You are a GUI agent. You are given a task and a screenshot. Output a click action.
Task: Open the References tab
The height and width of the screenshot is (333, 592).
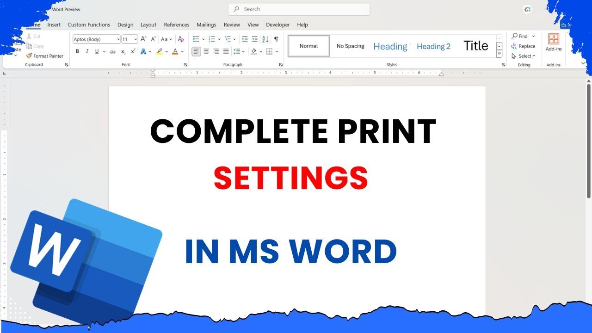tap(177, 25)
